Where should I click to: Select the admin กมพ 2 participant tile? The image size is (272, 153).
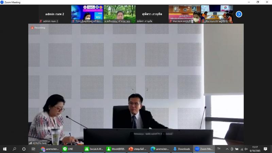point(55,14)
